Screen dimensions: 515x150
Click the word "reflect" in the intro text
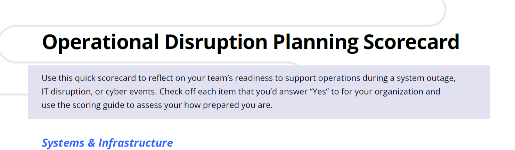pyautogui.click(x=161, y=78)
